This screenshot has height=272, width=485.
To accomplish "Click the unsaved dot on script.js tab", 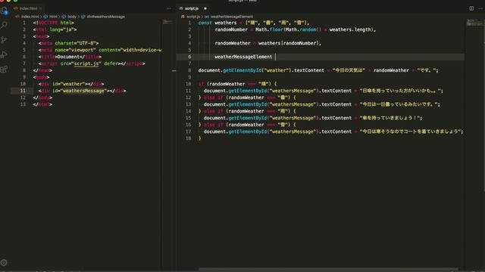I will tap(205, 8).
